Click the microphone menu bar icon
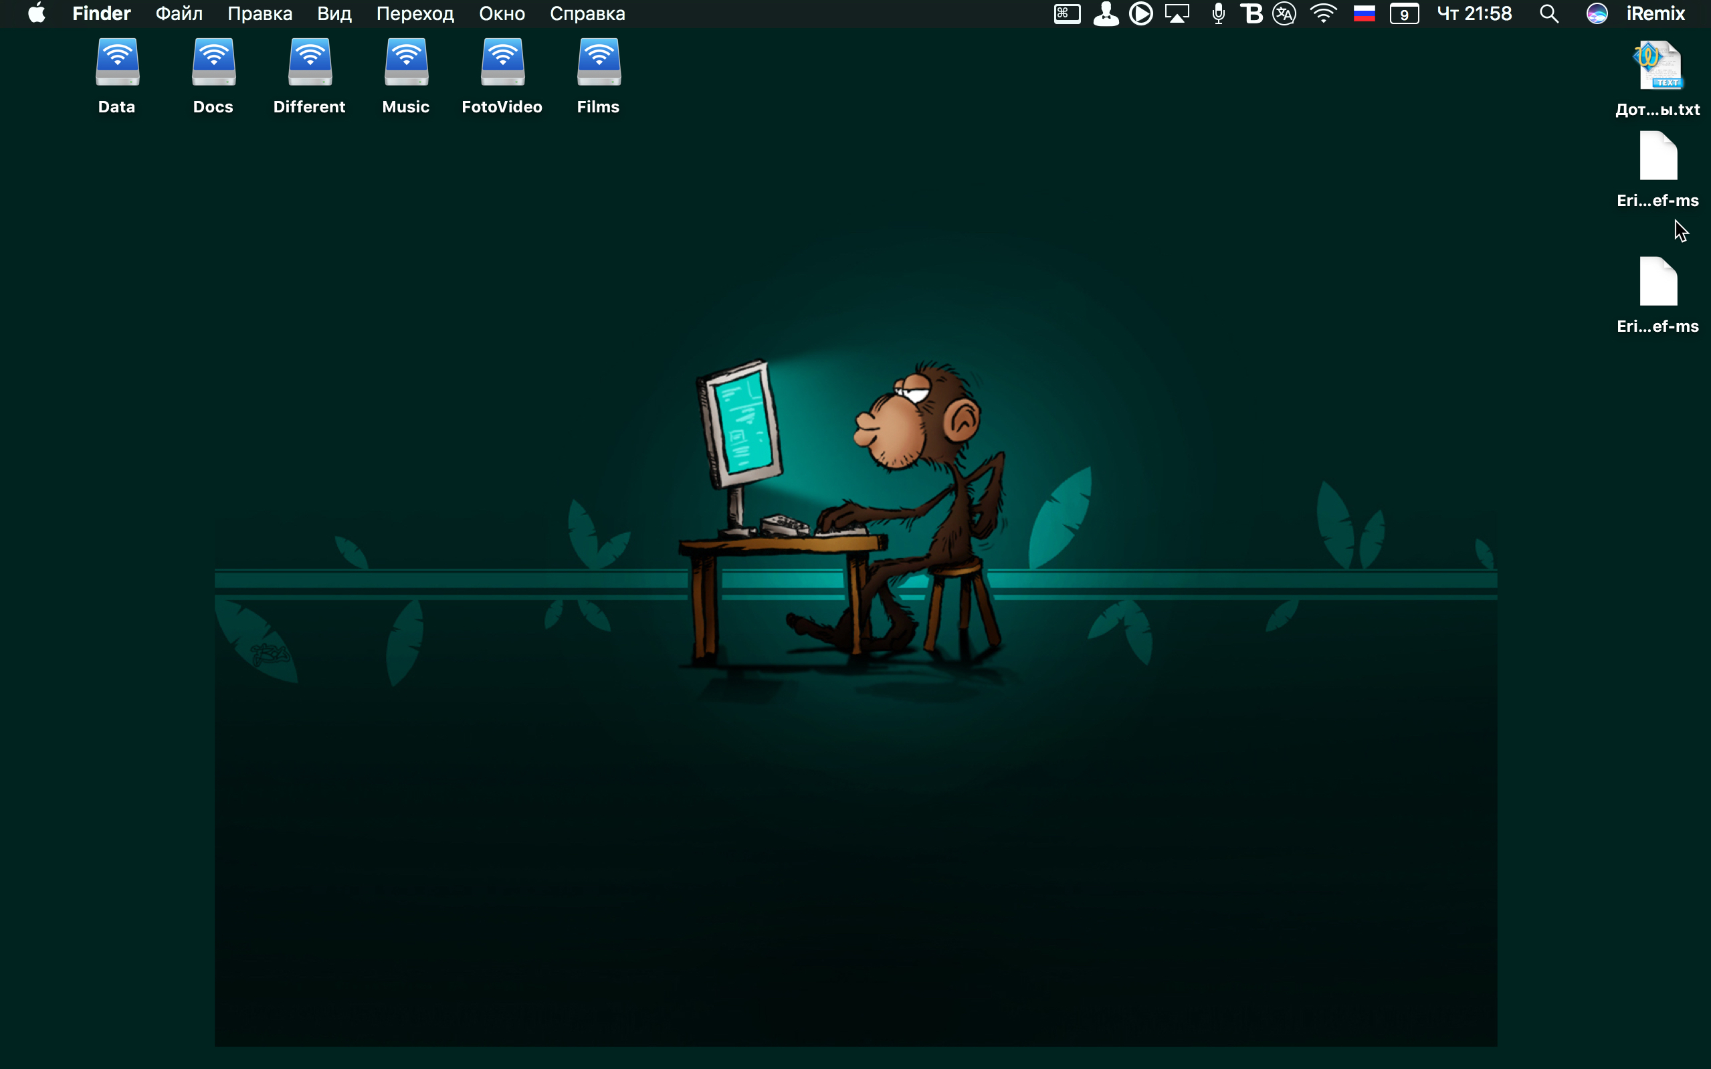The image size is (1711, 1069). 1219,13
